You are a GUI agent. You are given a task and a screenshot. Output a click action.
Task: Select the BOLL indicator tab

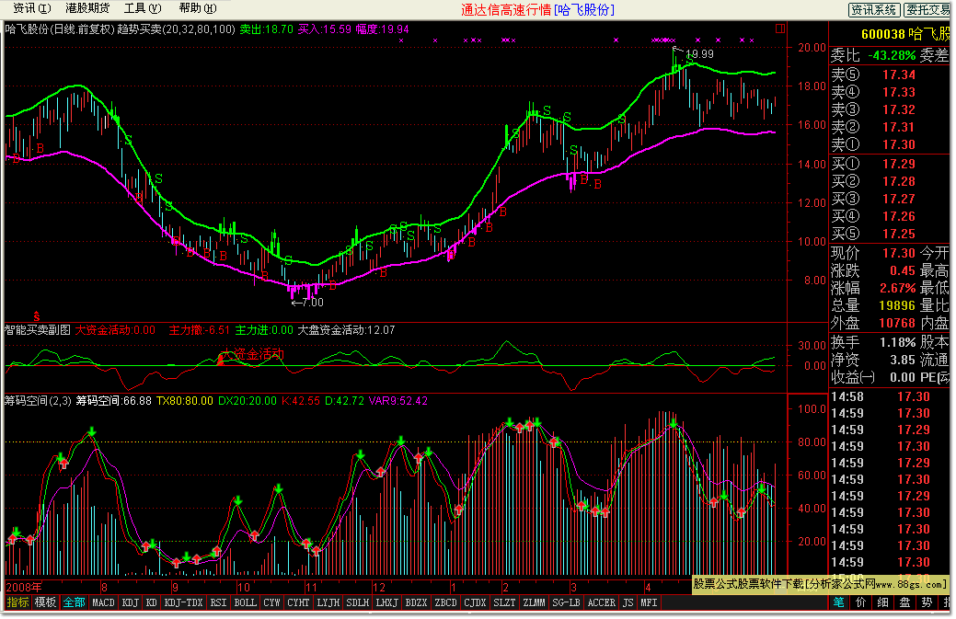(x=245, y=602)
